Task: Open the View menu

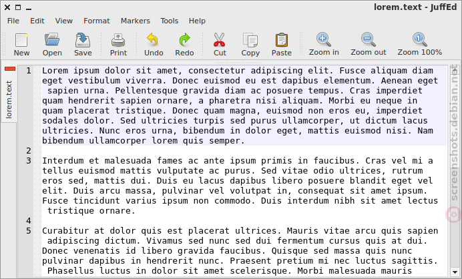Action: click(63, 21)
